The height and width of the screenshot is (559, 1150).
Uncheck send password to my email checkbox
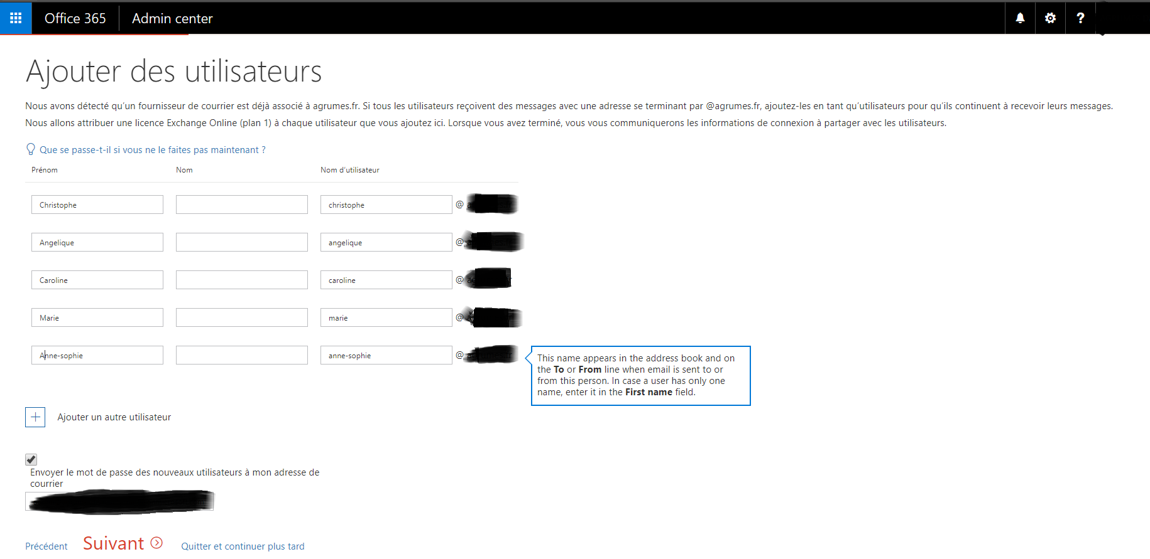[x=31, y=459]
